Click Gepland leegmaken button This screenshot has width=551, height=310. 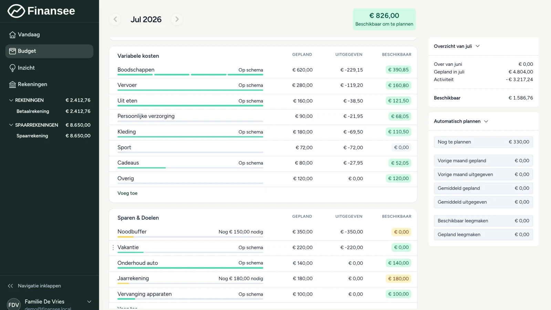click(484, 235)
